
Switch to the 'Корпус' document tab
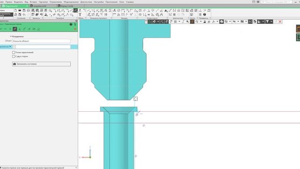71,6
